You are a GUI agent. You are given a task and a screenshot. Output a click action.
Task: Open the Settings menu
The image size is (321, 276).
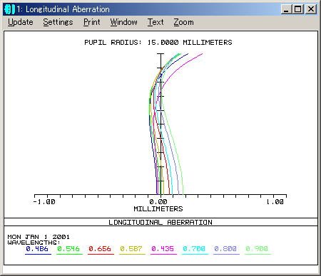click(x=58, y=22)
